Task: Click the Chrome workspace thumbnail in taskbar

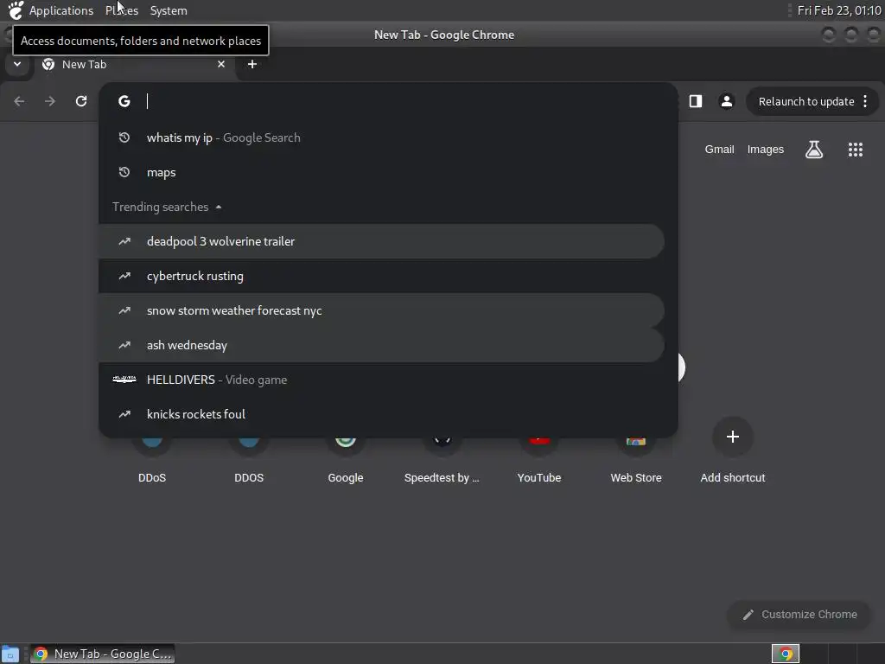Action: 786,654
